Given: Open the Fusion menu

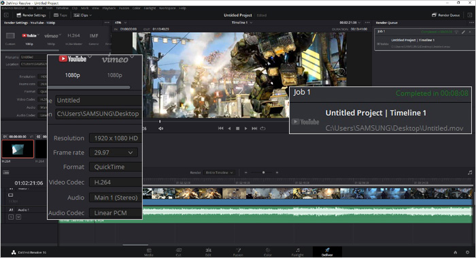Looking at the screenshot, I should [124, 8].
